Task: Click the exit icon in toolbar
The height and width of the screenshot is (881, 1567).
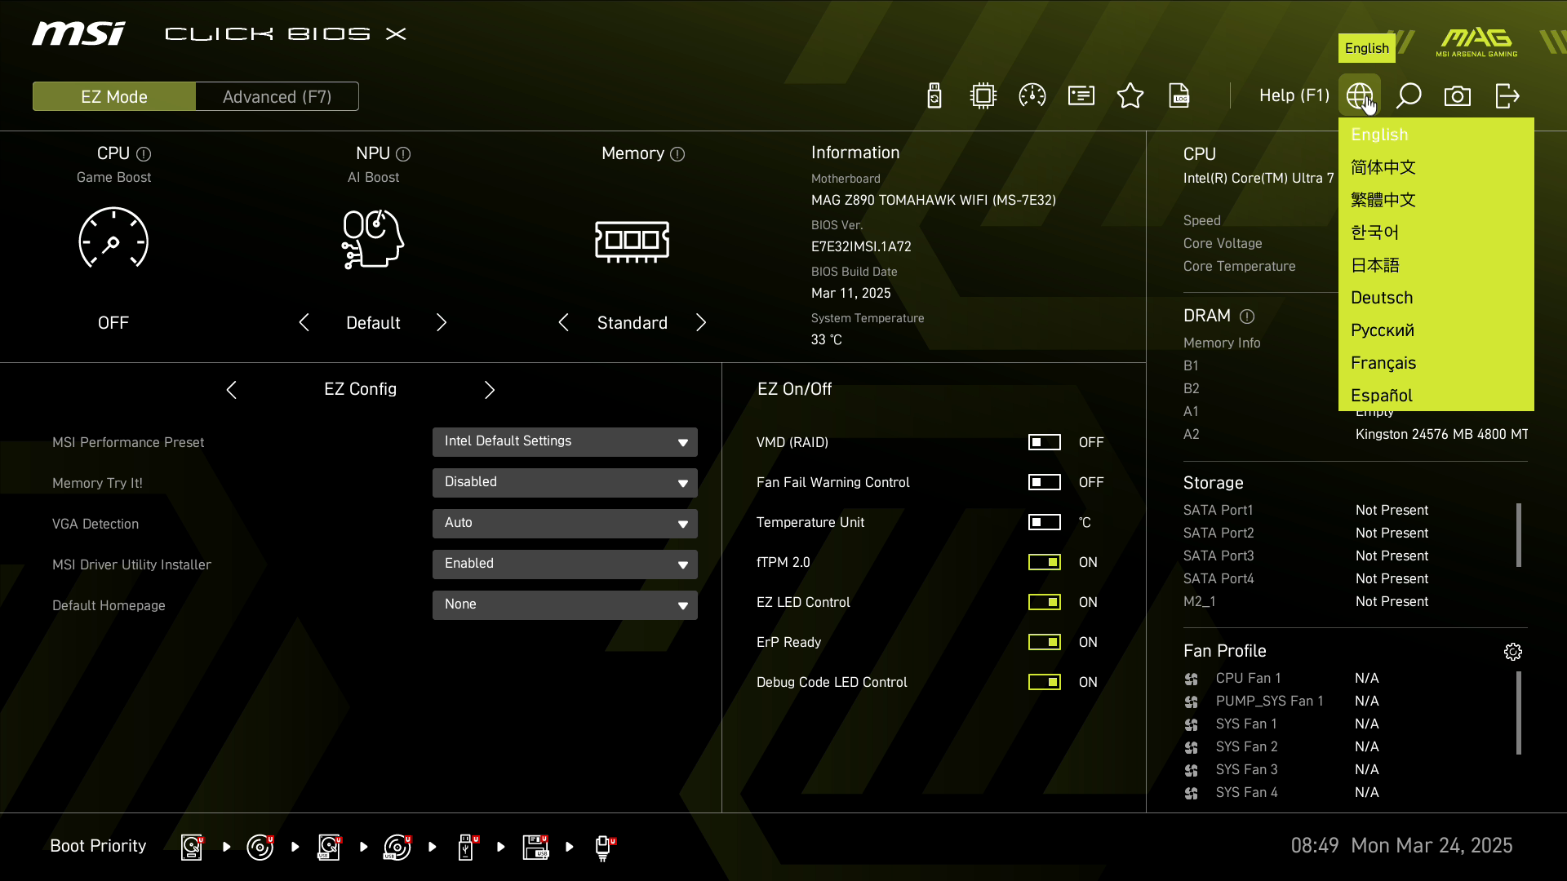Action: tap(1507, 96)
